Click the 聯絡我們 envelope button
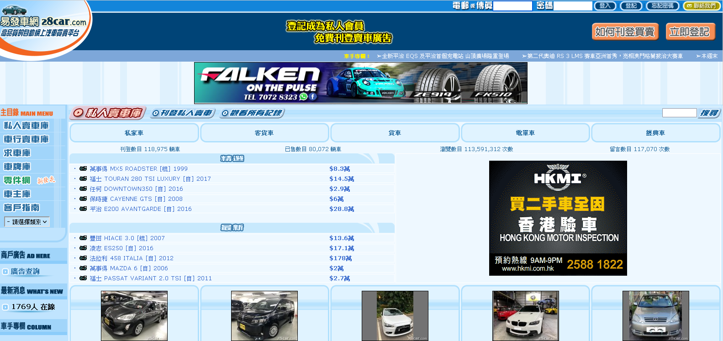The width and height of the screenshot is (723, 341). (x=701, y=6)
